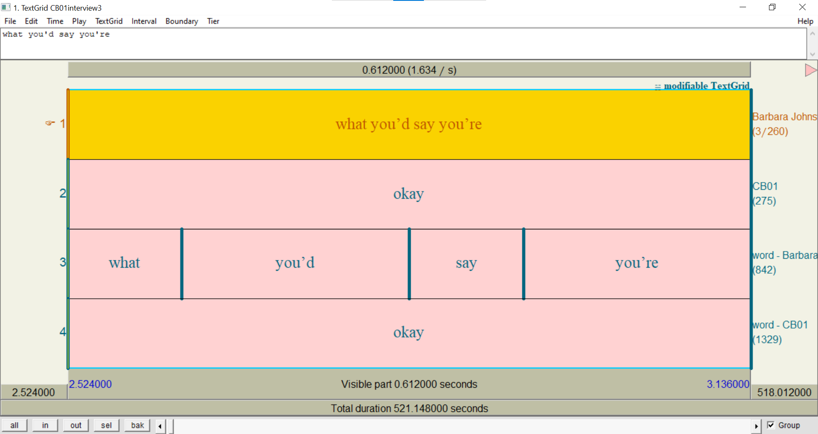The height and width of the screenshot is (434, 818).
Task: Click the horizontal scrollbar thumb
Action: coord(171,426)
